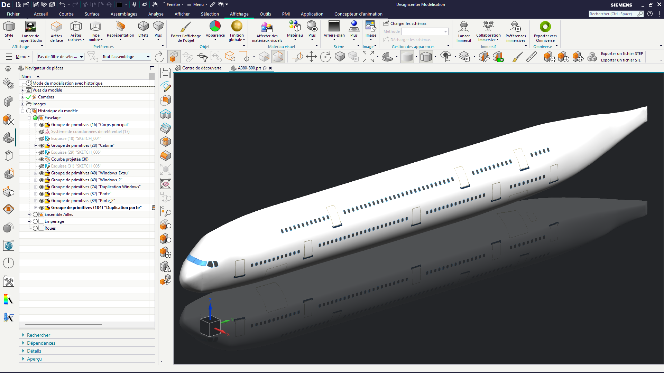Open the web browser globe sidebar icon
The height and width of the screenshot is (373, 664).
coord(8,246)
